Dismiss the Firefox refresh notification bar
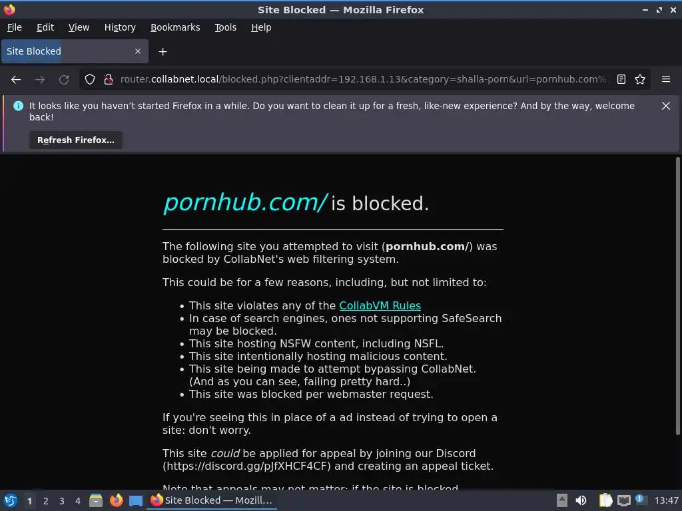The image size is (682, 511). click(x=666, y=106)
